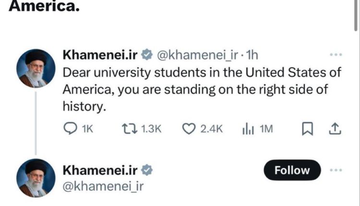
Task: Open view analytics bar chart icon
Action: [x=248, y=128]
